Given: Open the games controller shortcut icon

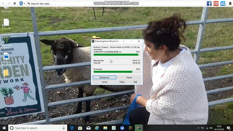Looking at the screenshot, I should [x=223, y=3].
